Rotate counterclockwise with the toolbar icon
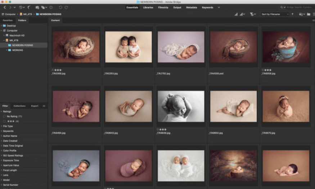This screenshot has width=315, height=189. [60, 8]
